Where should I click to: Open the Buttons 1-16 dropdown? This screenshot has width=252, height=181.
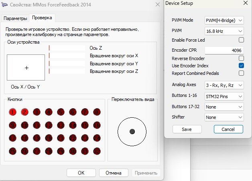[x=224, y=96]
